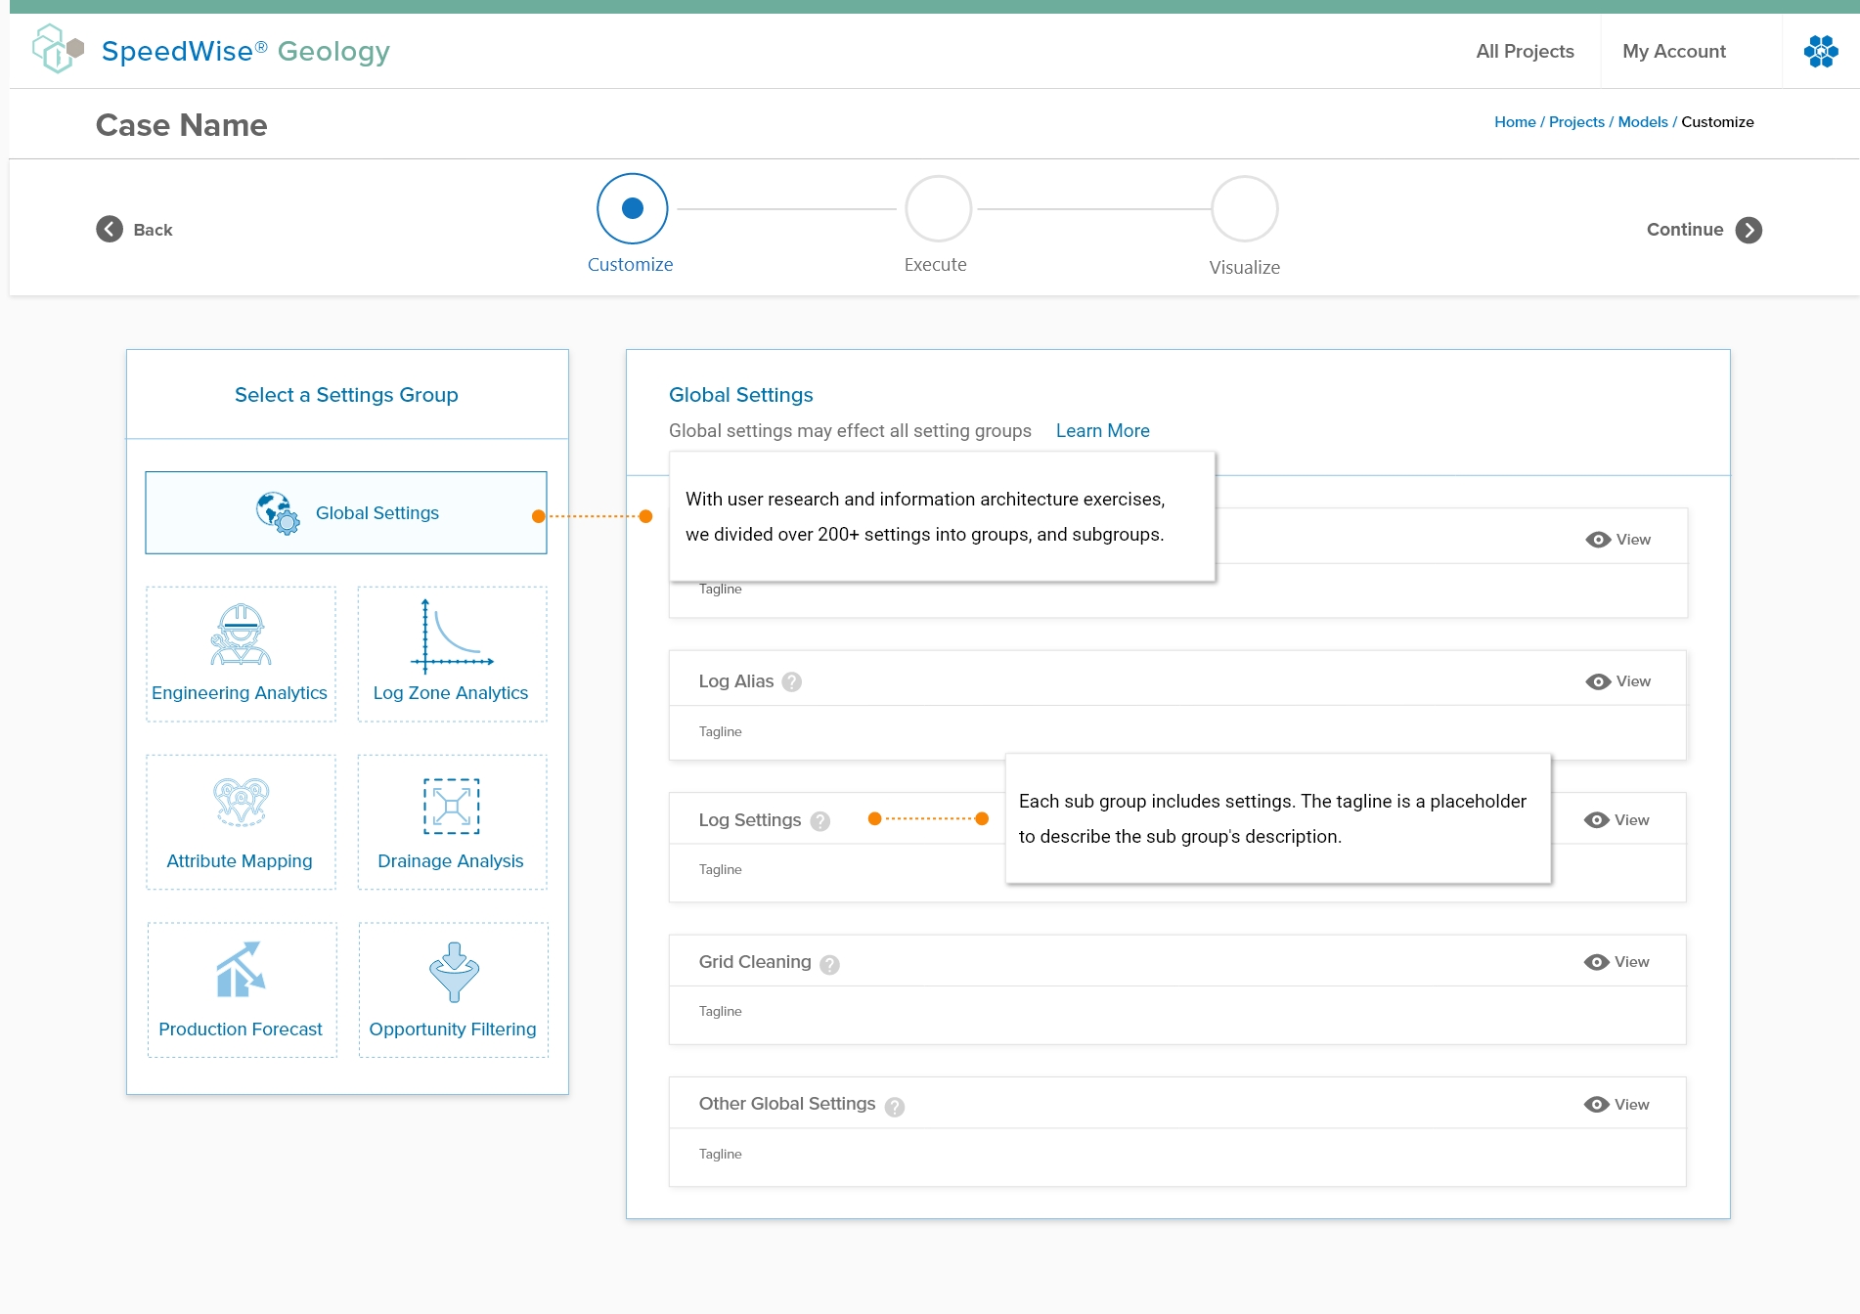Screen dimensions: 1860x1314
Task: Open the All Projects menu item
Action: (x=1525, y=52)
